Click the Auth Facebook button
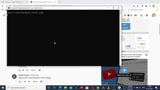160x90 pixels. (x=126, y=26)
